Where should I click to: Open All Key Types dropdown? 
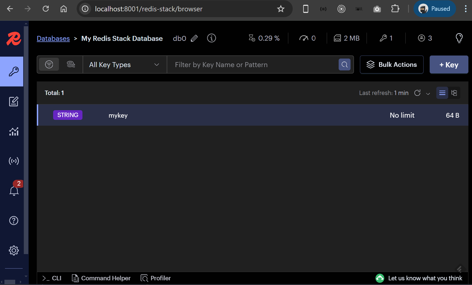pos(125,65)
